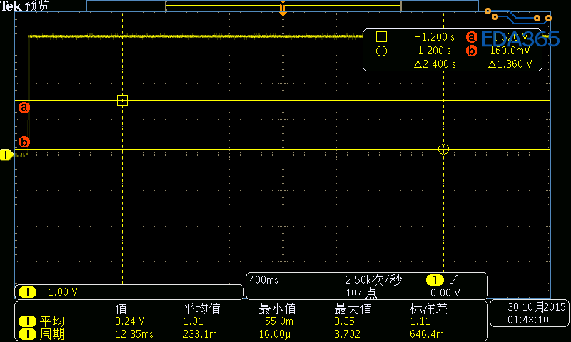Click the -1.200 s cursor time value
This screenshot has height=342, width=571.
(435, 37)
